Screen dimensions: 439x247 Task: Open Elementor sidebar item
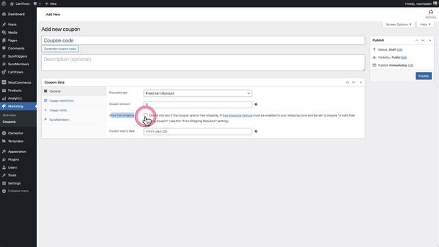click(15, 133)
